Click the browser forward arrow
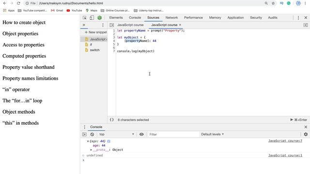Screen dimensions: 310x174 12,3
